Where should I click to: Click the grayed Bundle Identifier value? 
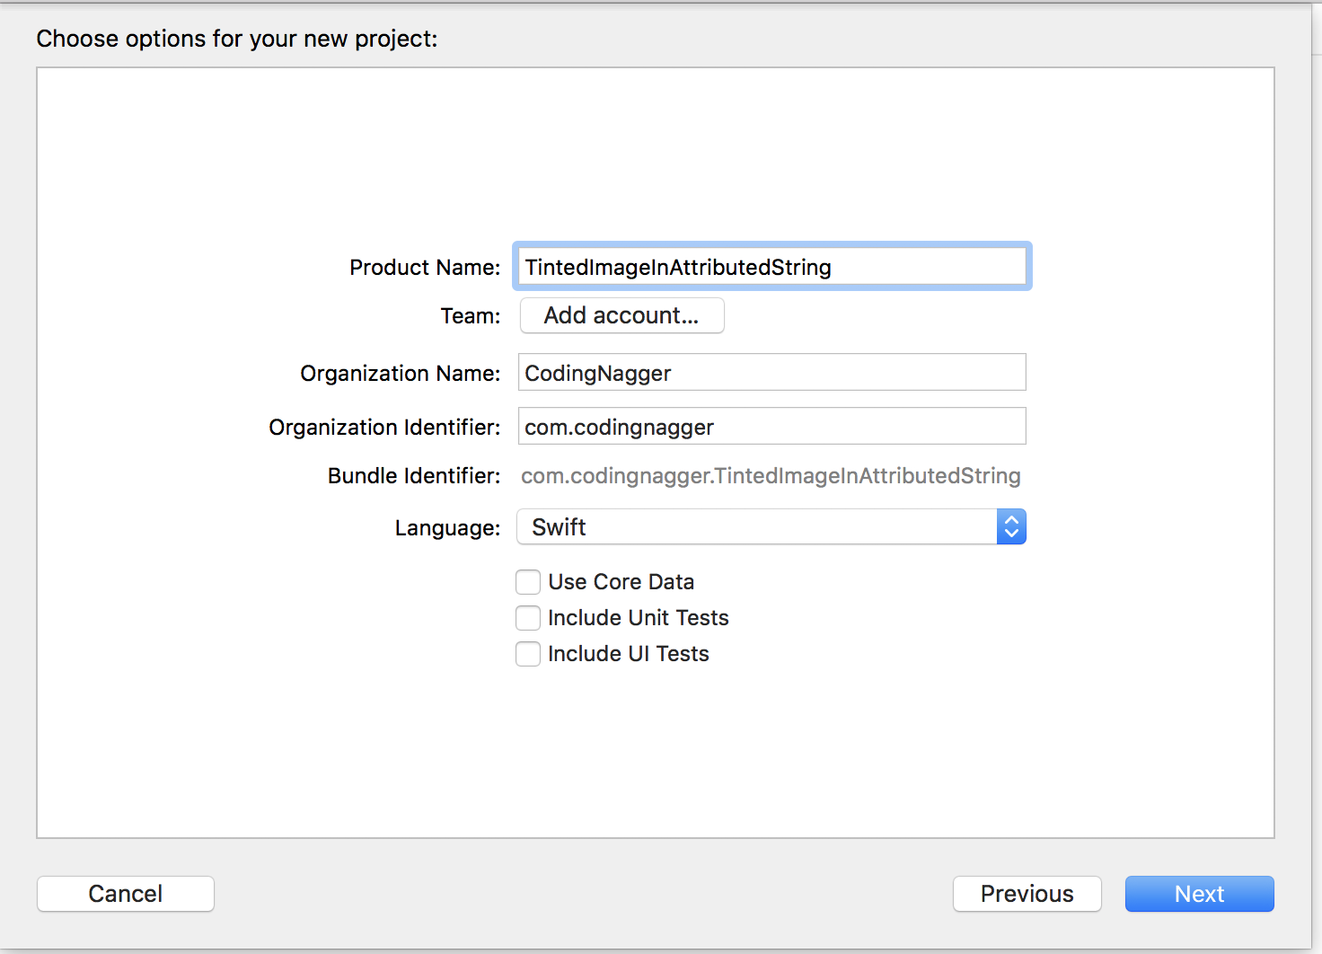[771, 475]
